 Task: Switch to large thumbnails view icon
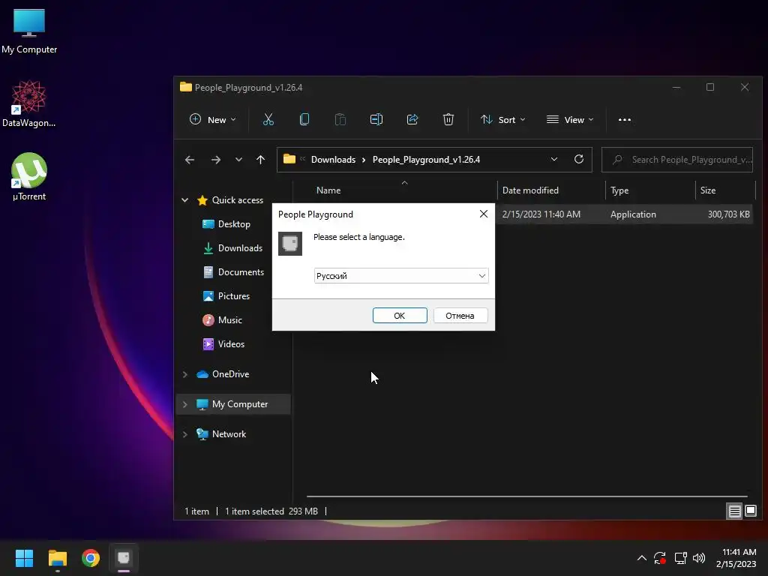[x=750, y=511]
